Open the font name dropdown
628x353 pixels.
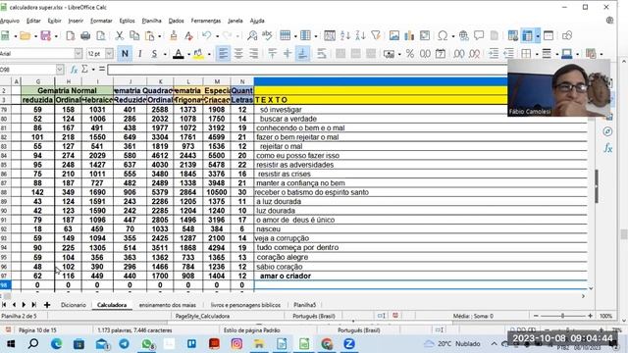tap(78, 54)
